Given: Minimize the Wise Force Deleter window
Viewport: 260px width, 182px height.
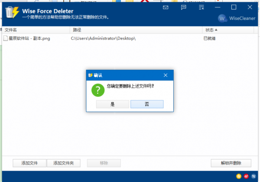Looking at the screenshot, I should 218,7.
